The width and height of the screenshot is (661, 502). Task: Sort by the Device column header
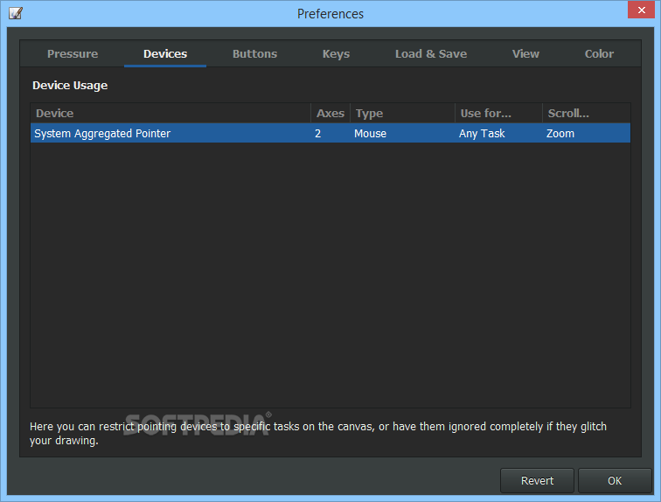(170, 114)
